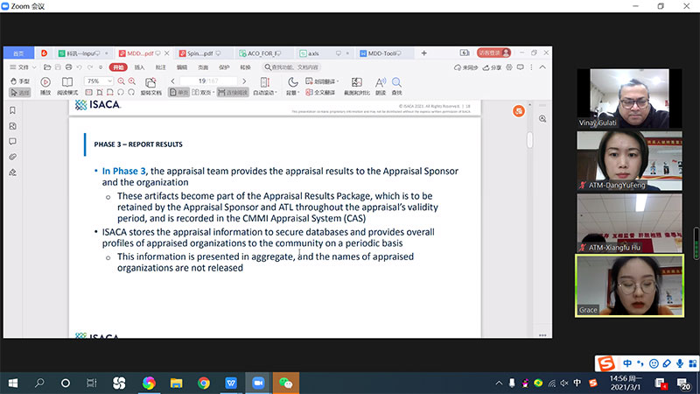Open Reading mode (阅读模式)
This screenshot has height=394, width=700.
click(67, 86)
